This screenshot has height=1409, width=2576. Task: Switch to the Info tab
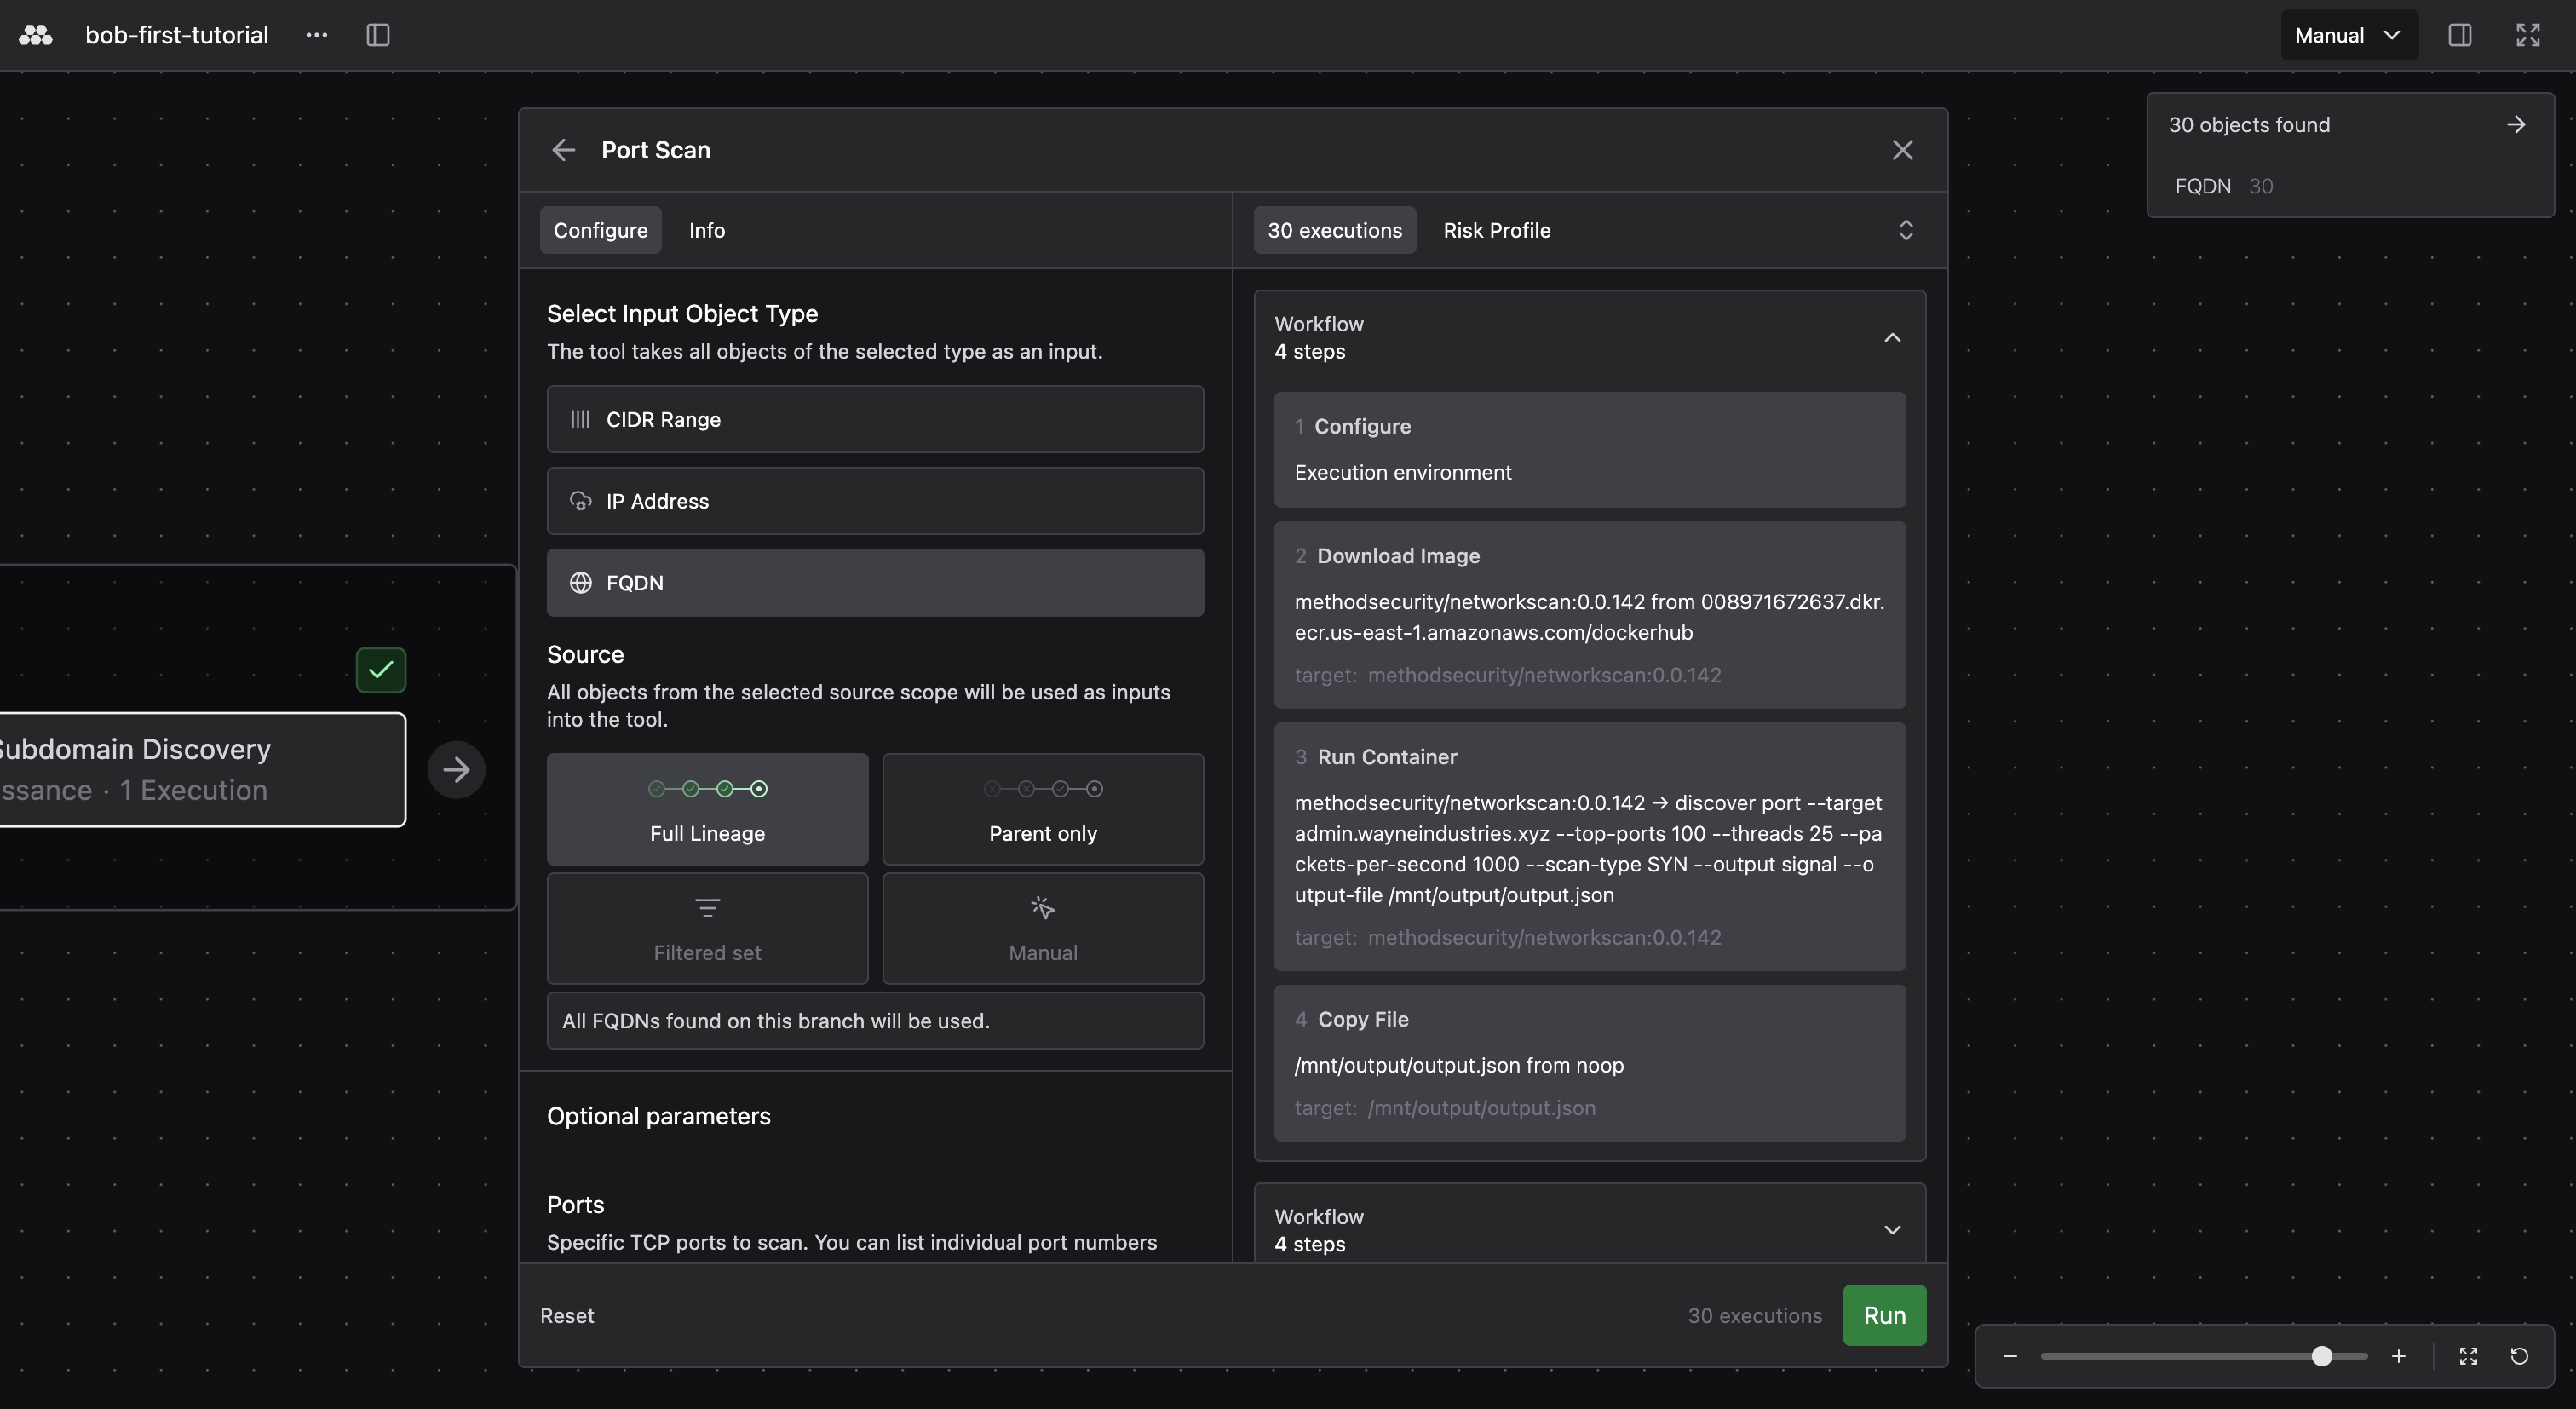[707, 230]
